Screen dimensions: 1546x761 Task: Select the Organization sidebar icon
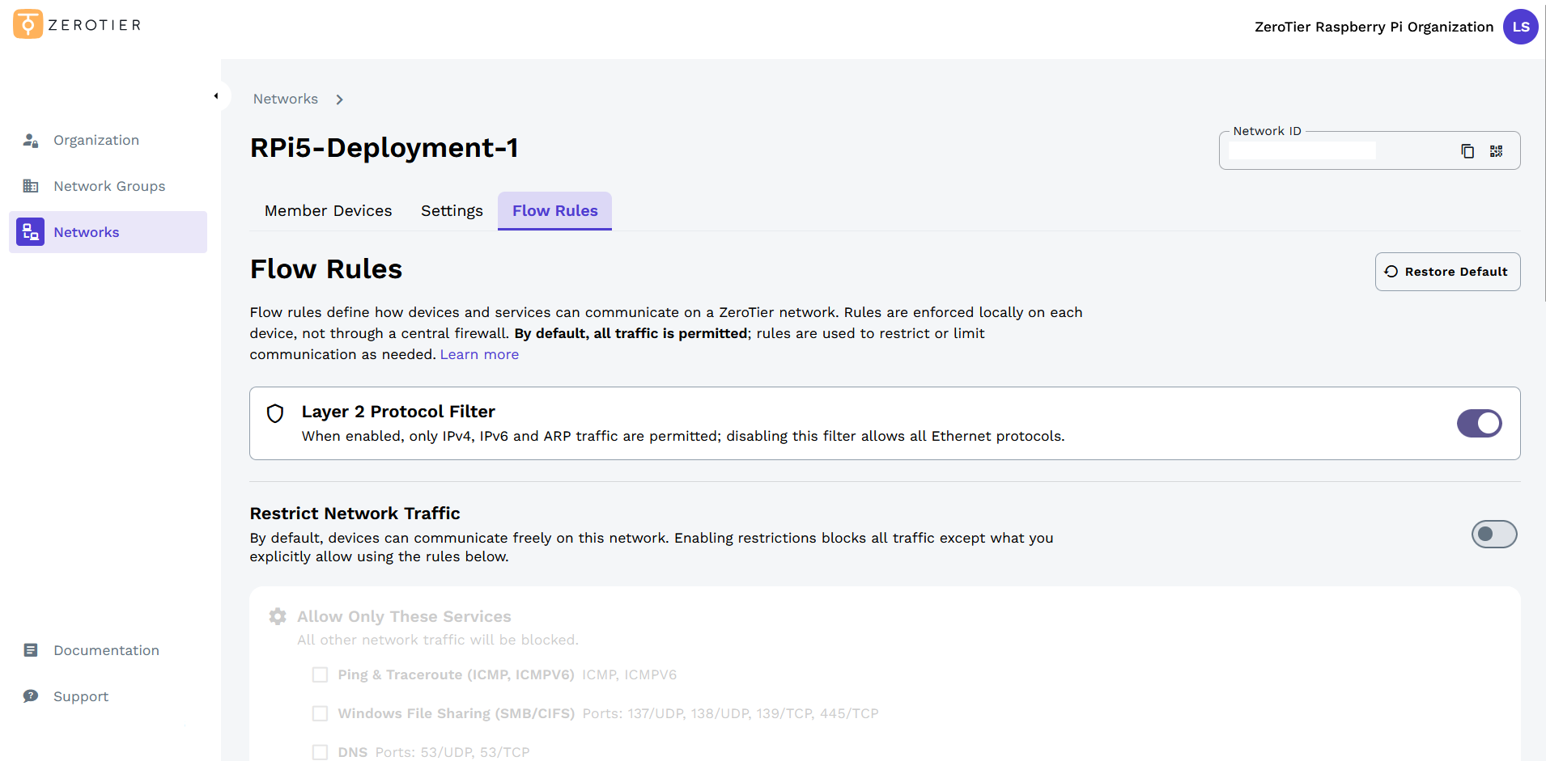(x=31, y=140)
